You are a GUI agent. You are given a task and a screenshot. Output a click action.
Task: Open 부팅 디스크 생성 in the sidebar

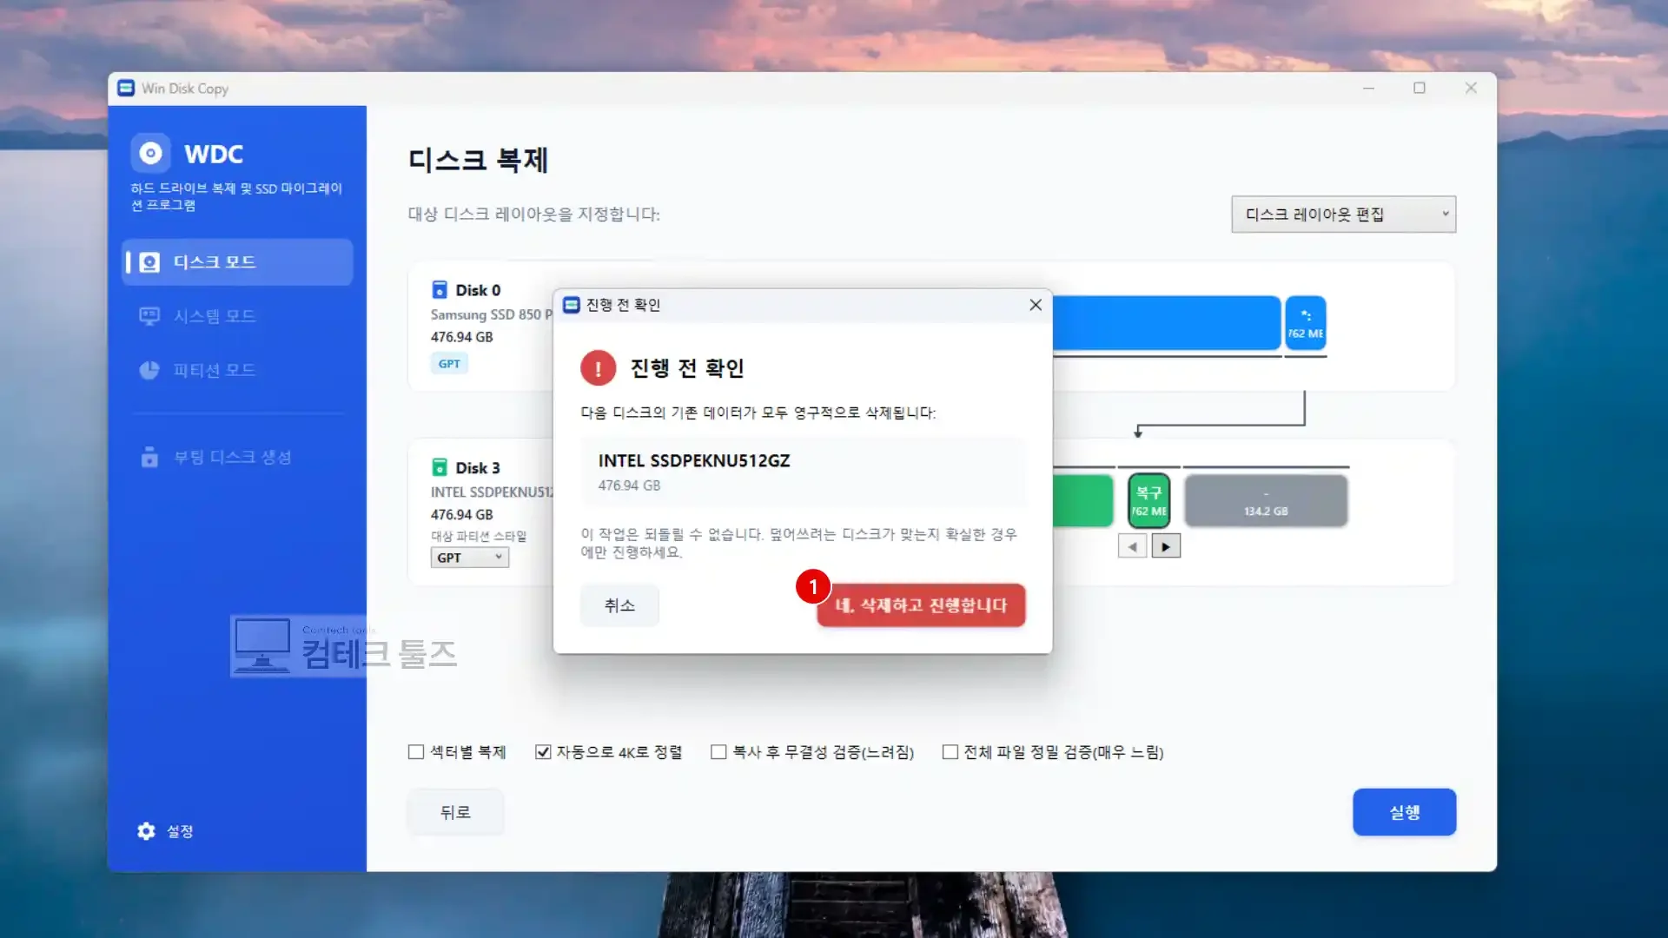(x=237, y=457)
